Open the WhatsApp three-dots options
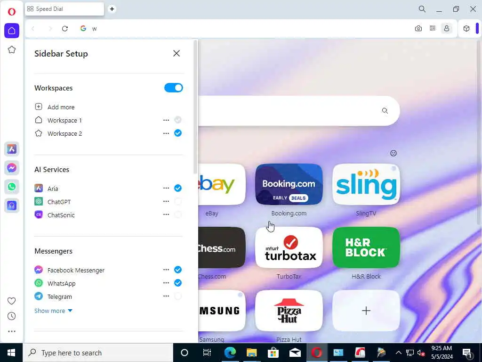Screen dimensions: 482x362 click(166, 283)
